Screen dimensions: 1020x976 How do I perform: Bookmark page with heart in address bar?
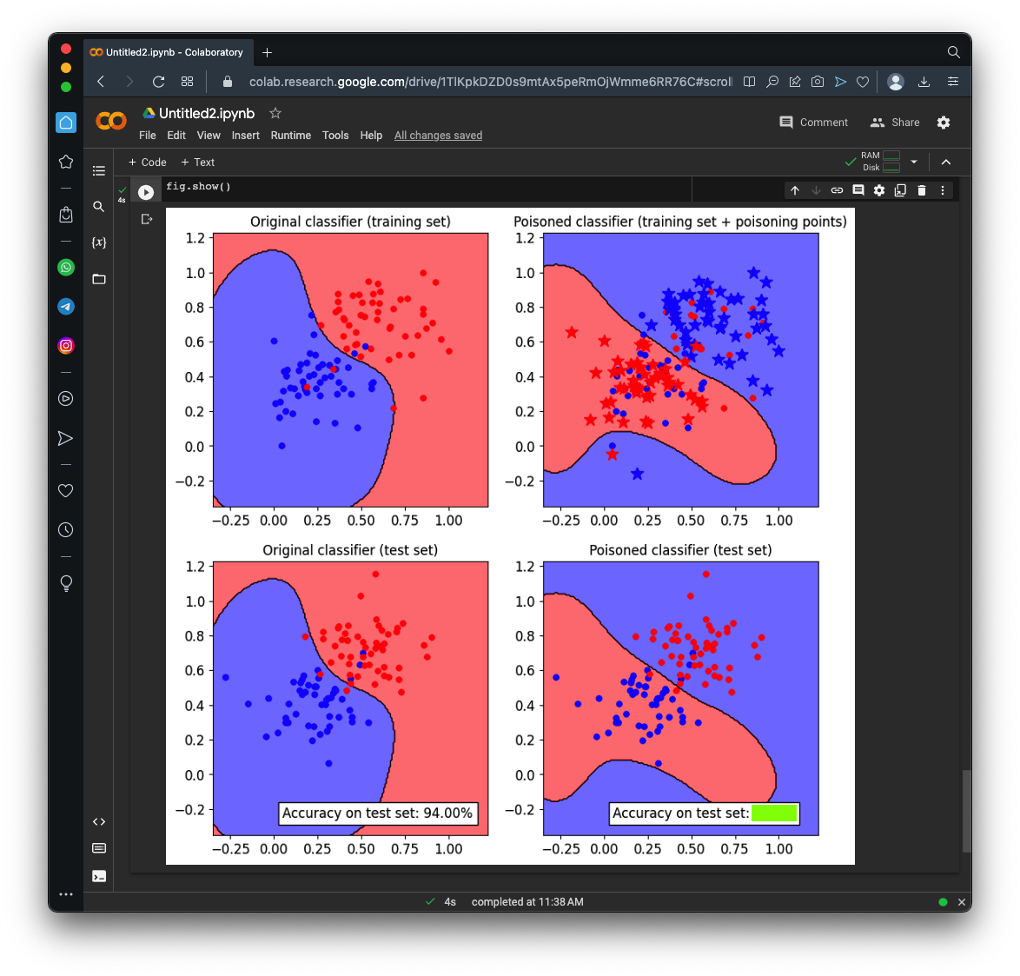pos(863,82)
